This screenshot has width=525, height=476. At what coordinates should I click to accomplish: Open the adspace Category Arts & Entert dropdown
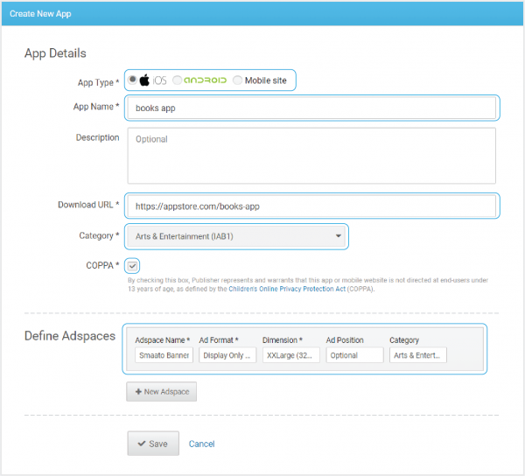pos(418,355)
